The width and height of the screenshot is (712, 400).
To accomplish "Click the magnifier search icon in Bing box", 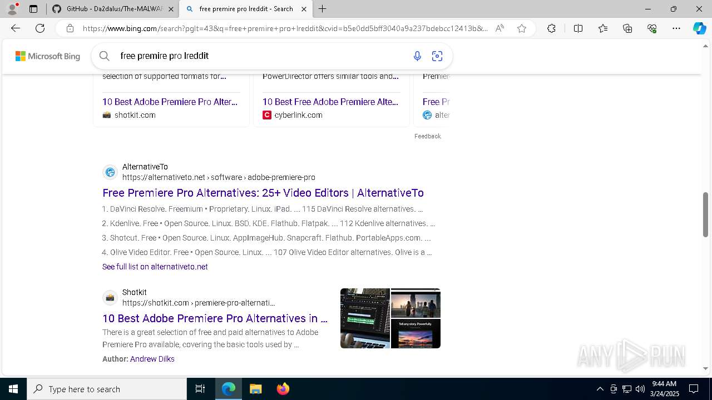I will click(105, 56).
